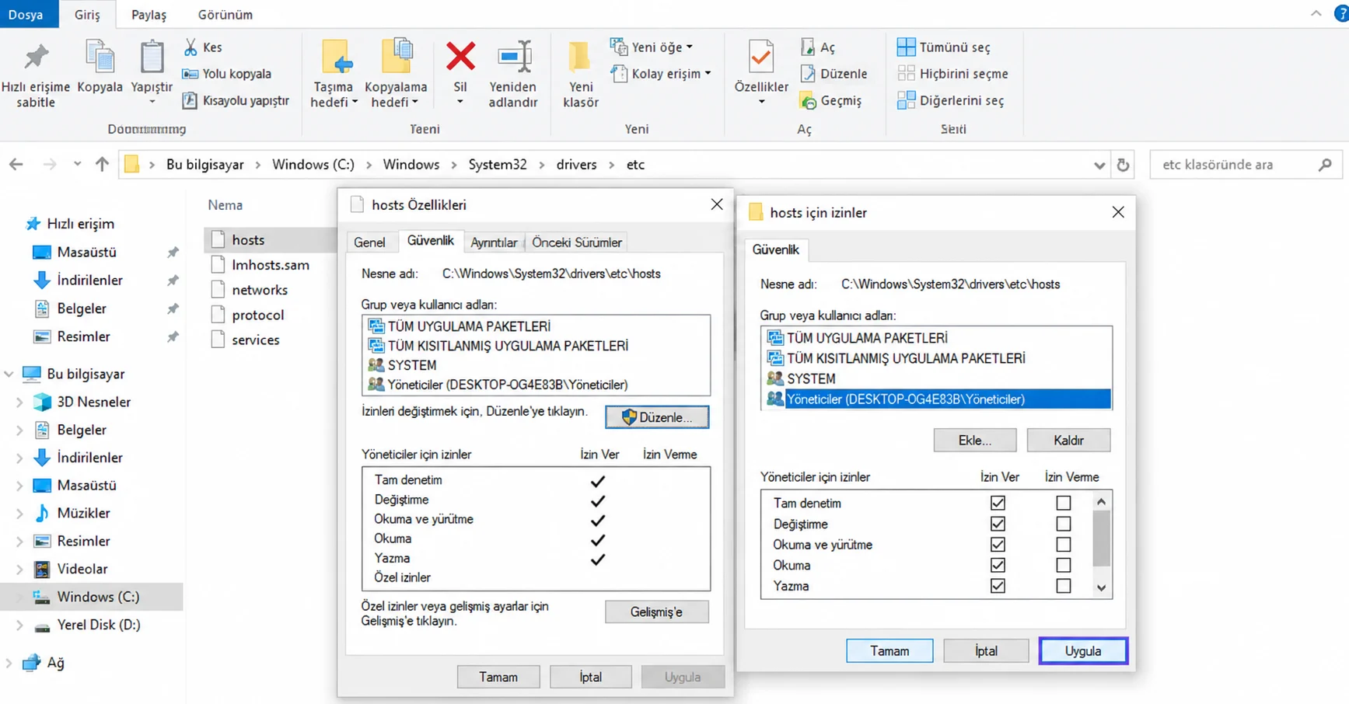Click Kısayolu yapıştır
The width and height of the screenshot is (1349, 704).
(236, 100)
